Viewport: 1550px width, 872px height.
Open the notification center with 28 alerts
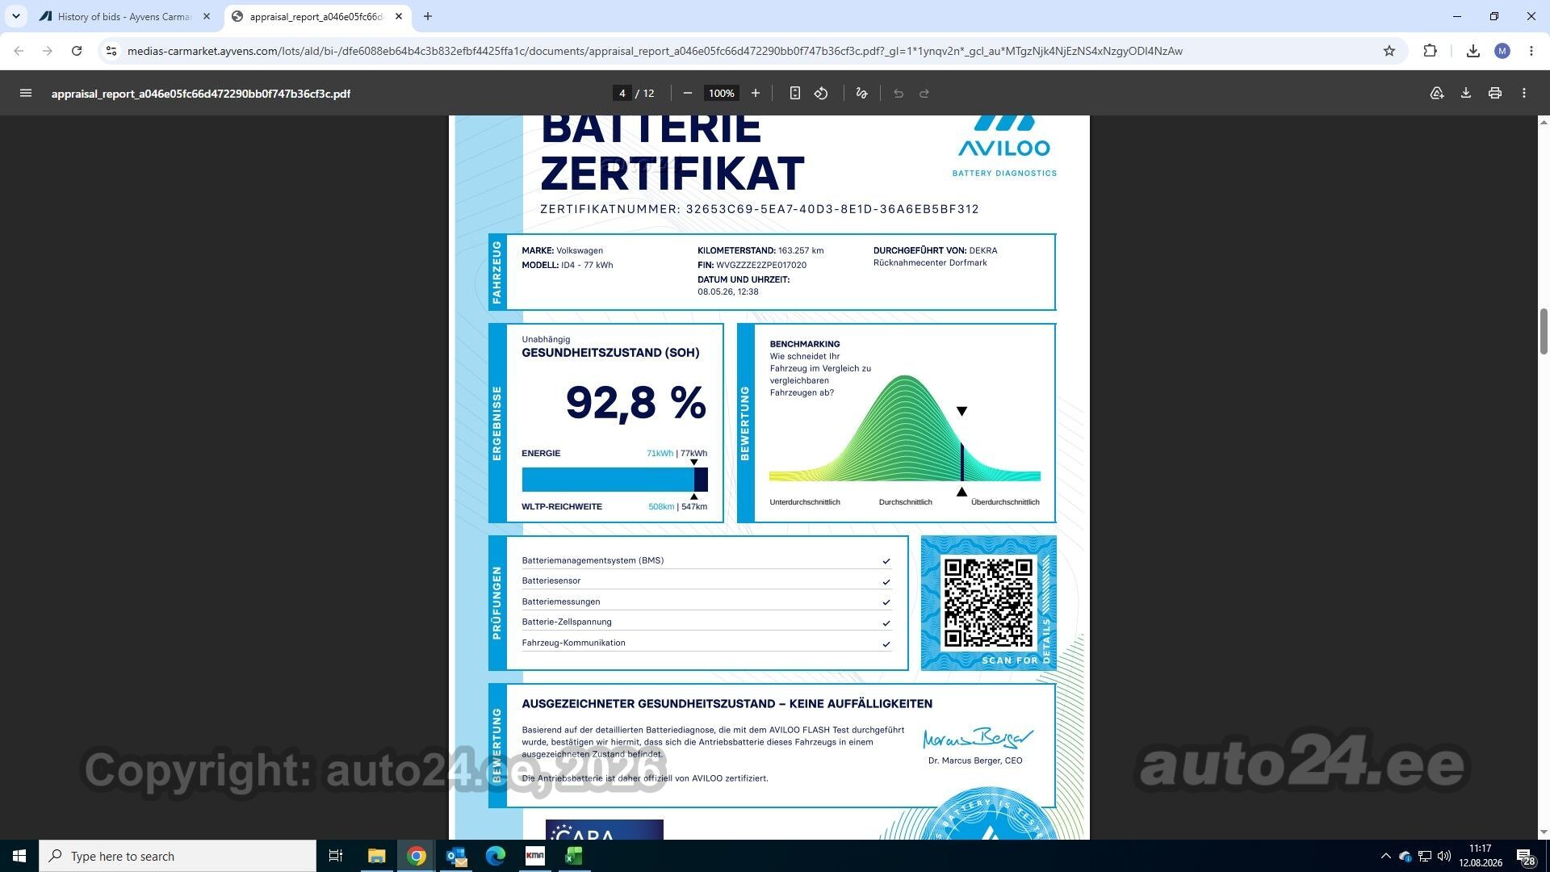pos(1526,857)
